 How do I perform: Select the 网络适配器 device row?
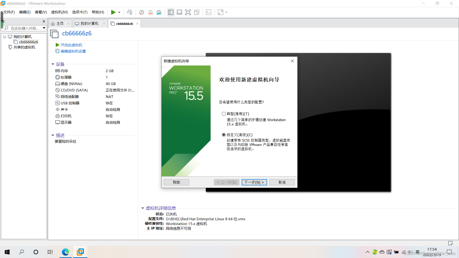click(95, 97)
